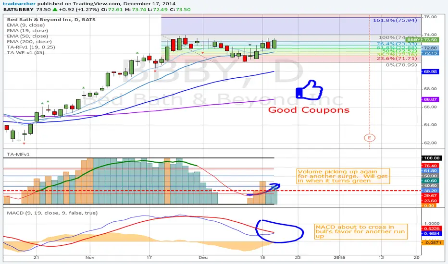Select the TA-MFv1 pane label
The image size is (448, 264).
pos(18,155)
